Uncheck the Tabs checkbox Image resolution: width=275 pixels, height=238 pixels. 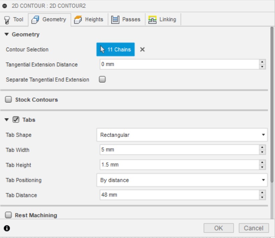pos(16,120)
